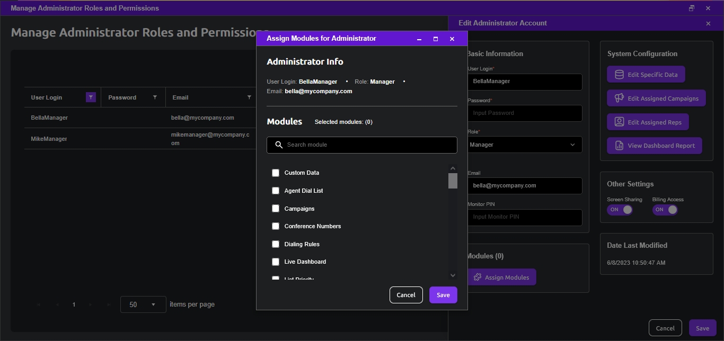This screenshot has height=341, width=724.
Task: Open the Email column filter
Action: click(249, 97)
